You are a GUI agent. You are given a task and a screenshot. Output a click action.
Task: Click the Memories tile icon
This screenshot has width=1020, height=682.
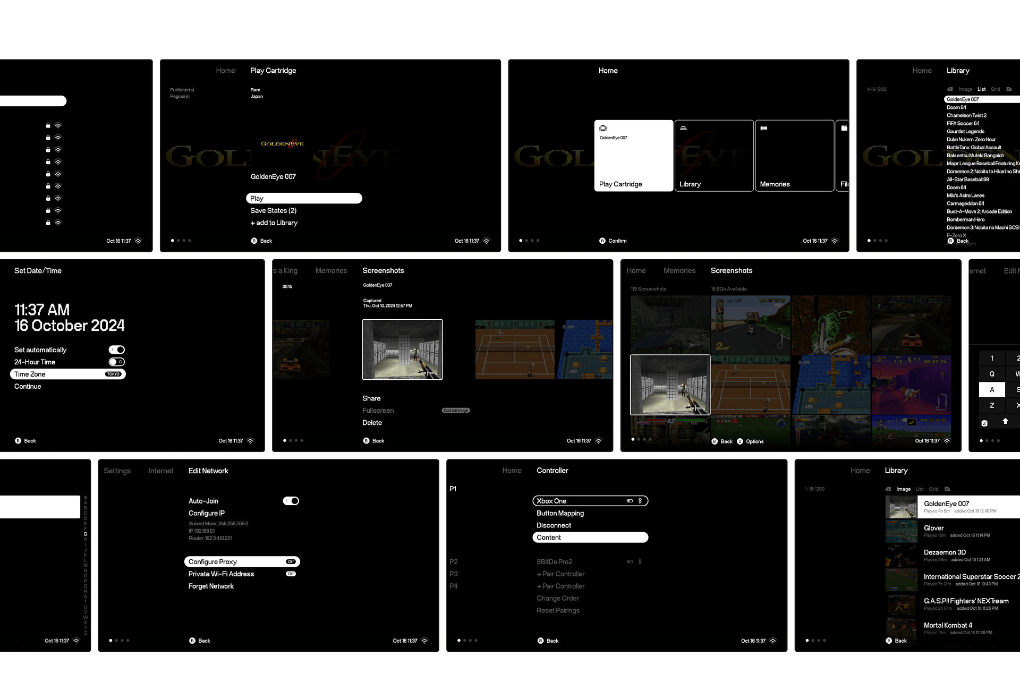click(x=763, y=128)
